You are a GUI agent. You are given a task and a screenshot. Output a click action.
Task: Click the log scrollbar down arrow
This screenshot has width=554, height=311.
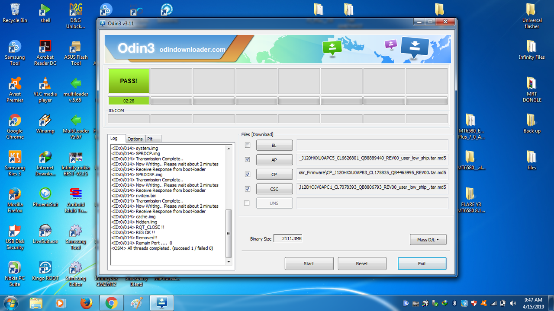229,262
